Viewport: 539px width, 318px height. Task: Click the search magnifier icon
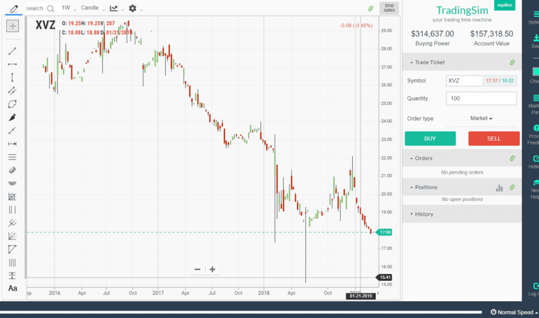click(x=50, y=8)
